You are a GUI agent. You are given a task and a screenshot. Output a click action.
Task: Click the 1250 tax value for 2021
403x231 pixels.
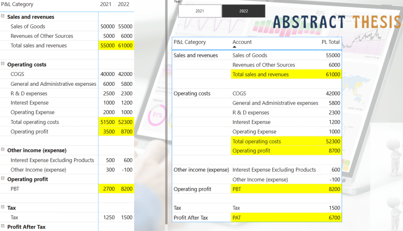coord(109,217)
